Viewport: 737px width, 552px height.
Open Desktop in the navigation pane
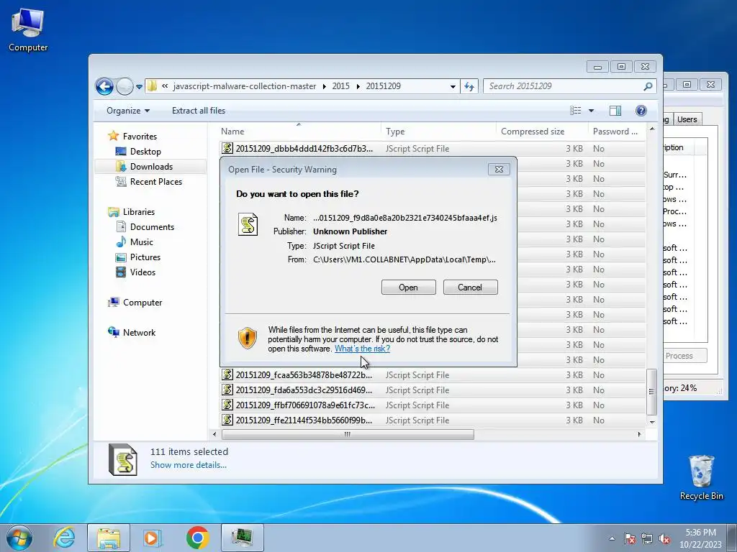click(x=145, y=152)
